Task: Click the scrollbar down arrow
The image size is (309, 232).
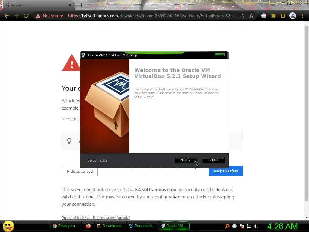Action: pyautogui.click(x=307, y=217)
